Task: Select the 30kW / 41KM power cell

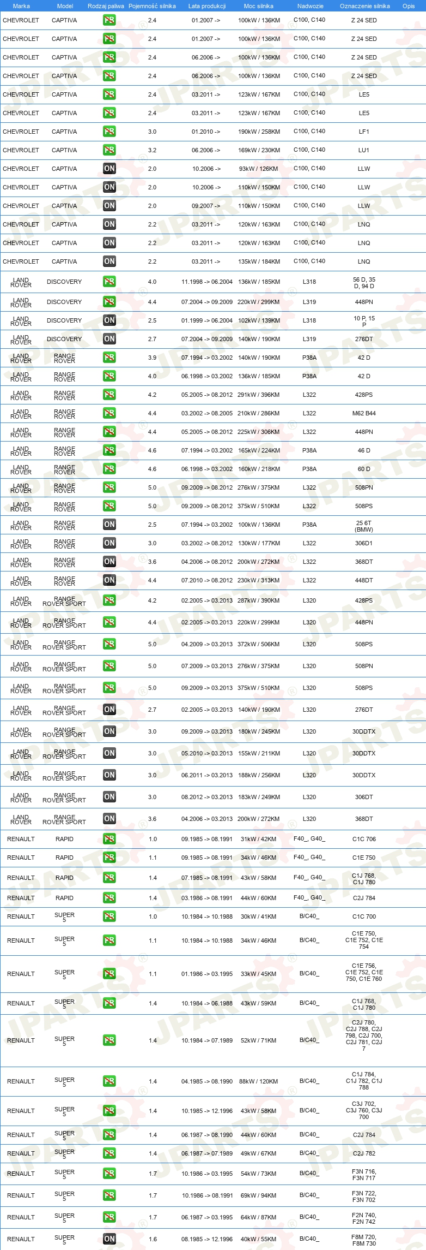Action: point(259,916)
